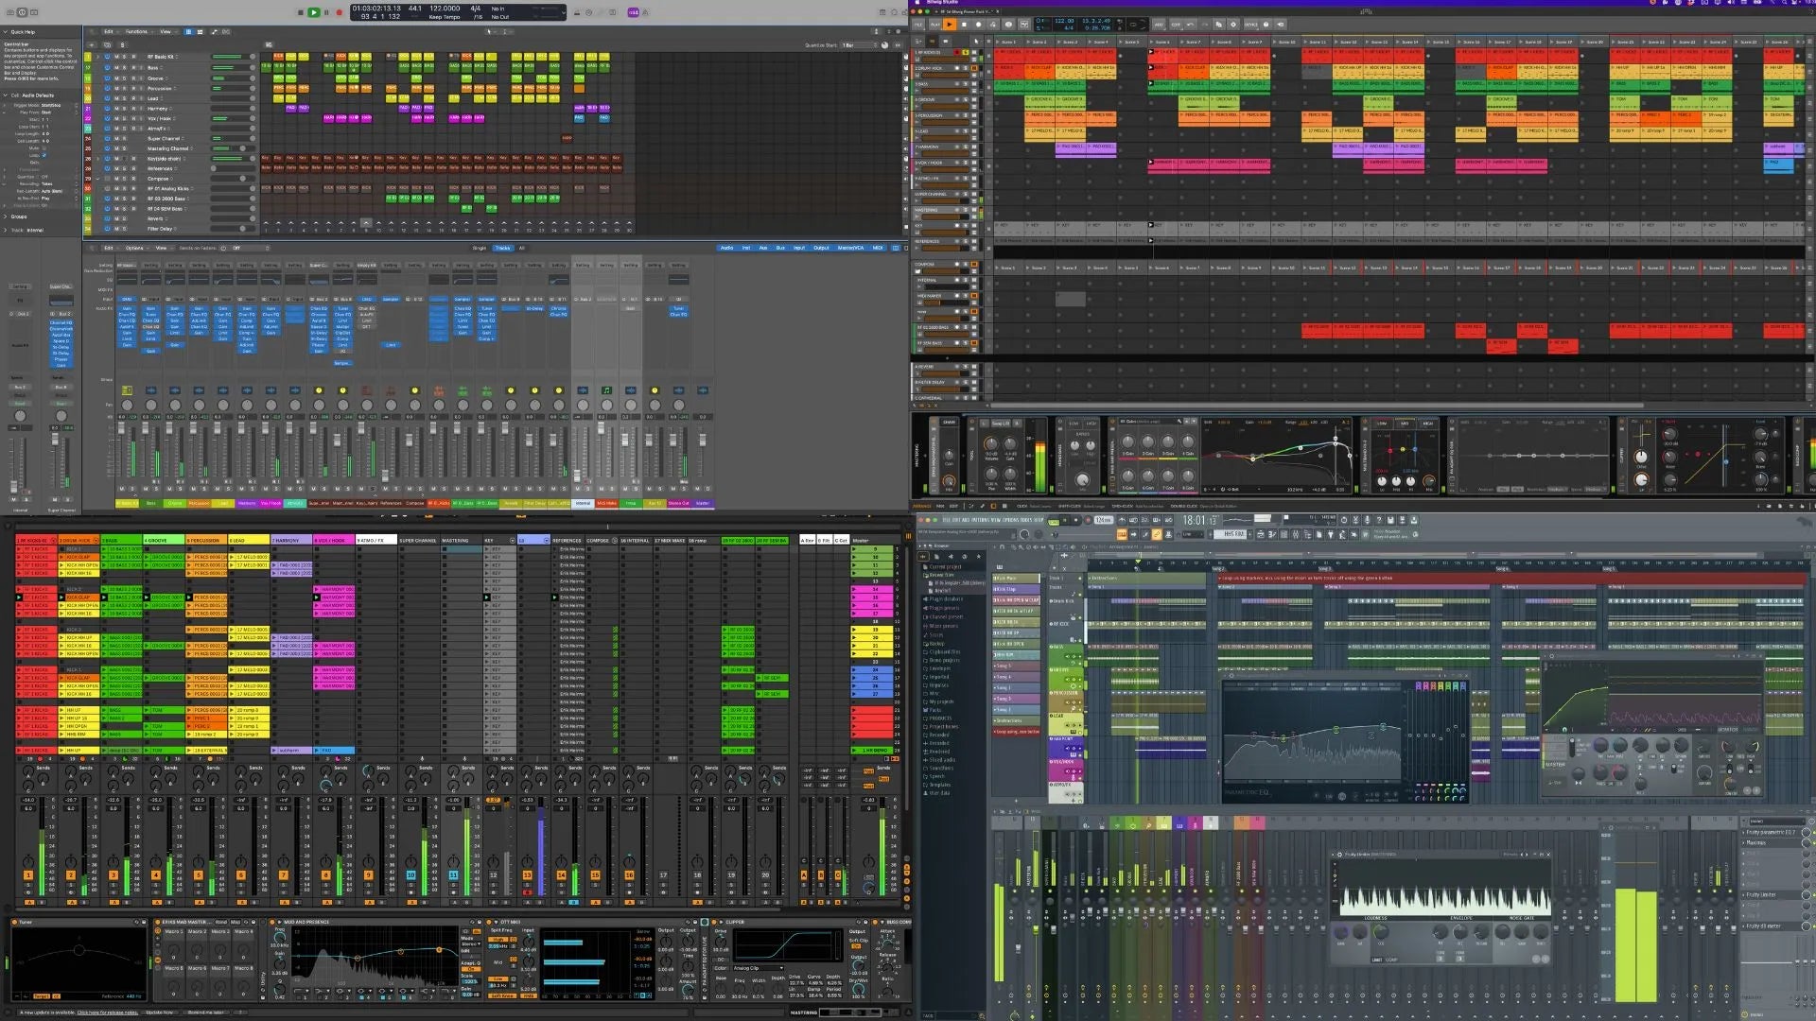Viewport: 1816px width, 1021px height.
Task: Enable the metronome icon in FL Studio's toolbar
Action: coord(1122,522)
